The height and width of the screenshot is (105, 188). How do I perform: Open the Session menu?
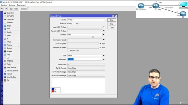click(4, 5)
